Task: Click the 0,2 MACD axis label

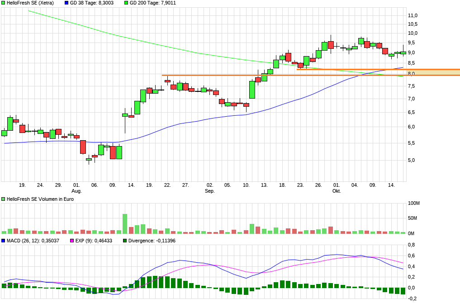Action: click(412, 277)
